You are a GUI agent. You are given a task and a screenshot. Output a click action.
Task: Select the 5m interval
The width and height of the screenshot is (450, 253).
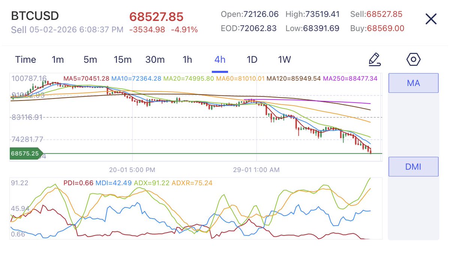90,59
